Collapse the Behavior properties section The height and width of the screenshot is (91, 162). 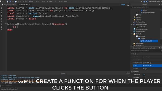132,72
